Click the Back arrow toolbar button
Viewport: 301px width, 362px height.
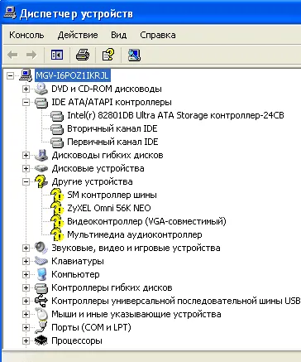[12, 55]
